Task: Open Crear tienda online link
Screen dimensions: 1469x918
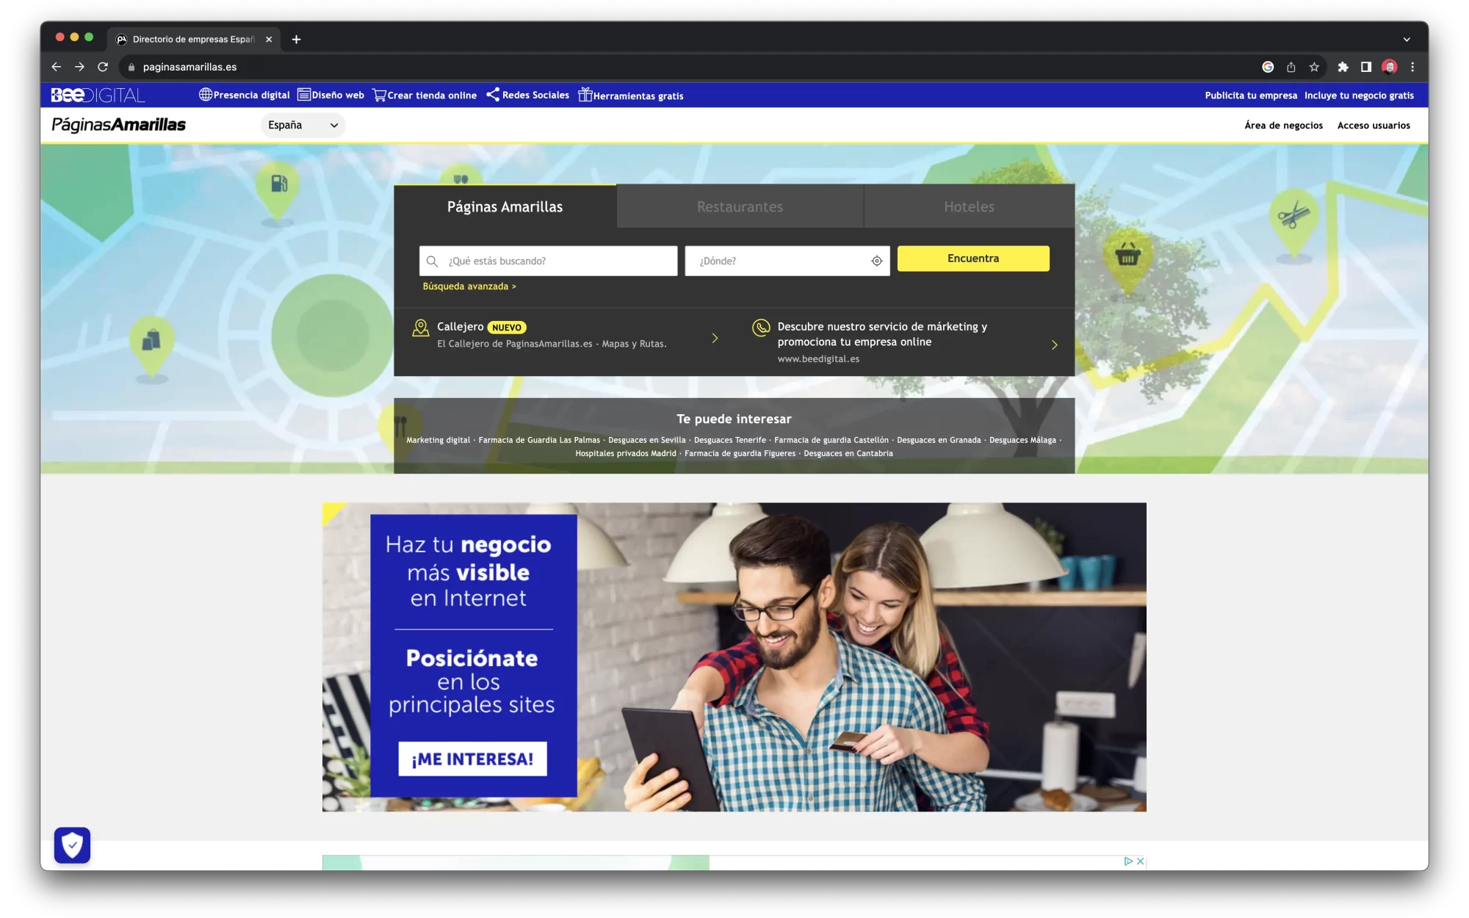Action: tap(424, 95)
